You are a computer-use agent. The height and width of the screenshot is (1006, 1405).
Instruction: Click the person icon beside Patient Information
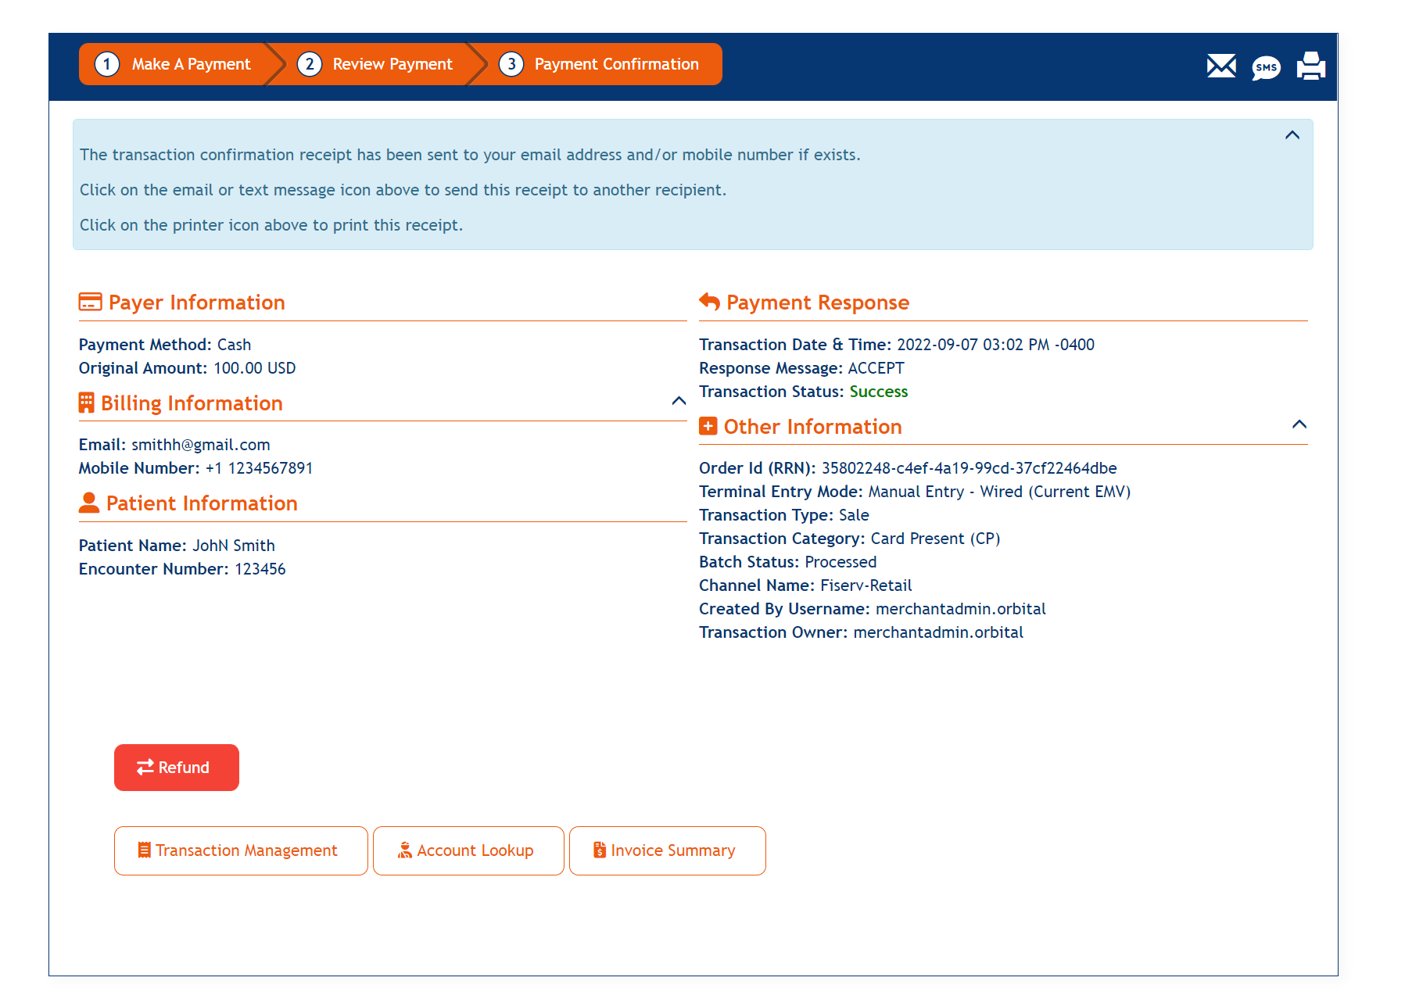click(x=88, y=502)
